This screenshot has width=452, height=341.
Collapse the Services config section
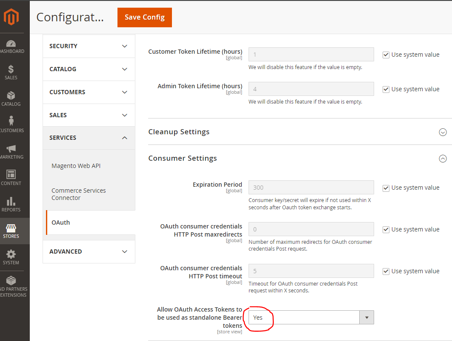pos(89,138)
